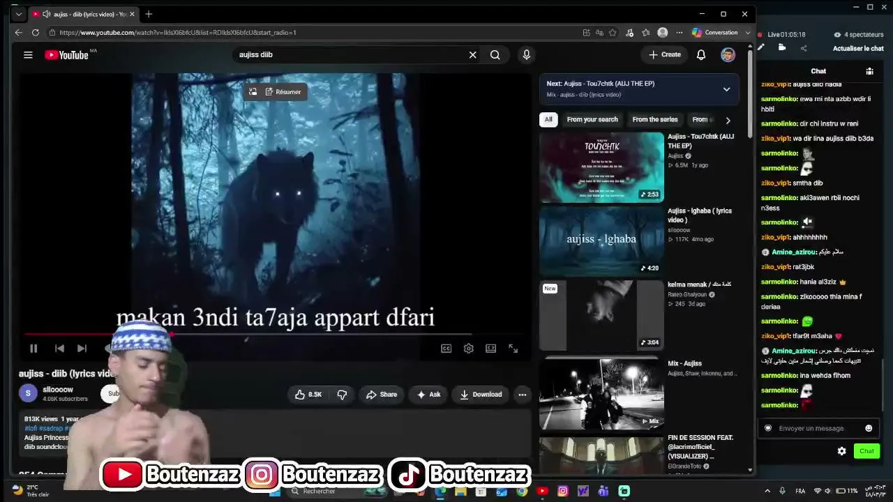Like the video with thumbs up
Viewport: 893px width, 502px height.
308,395
